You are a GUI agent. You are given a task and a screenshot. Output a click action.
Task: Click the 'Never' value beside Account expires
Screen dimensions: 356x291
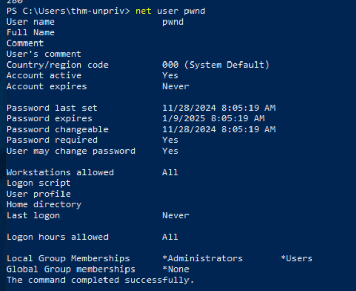click(175, 87)
